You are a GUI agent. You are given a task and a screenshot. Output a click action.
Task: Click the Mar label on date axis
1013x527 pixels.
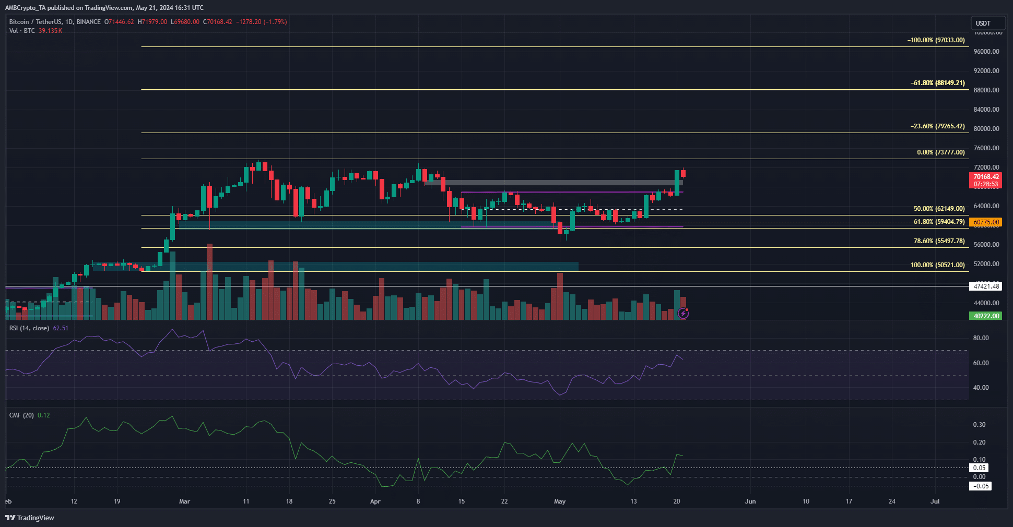pyautogui.click(x=184, y=501)
